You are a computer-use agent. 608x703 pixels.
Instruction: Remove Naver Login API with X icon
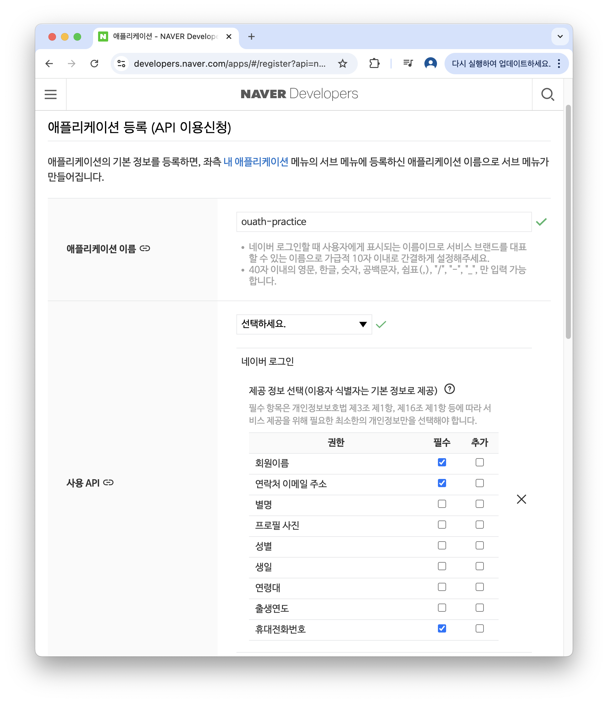(x=521, y=499)
